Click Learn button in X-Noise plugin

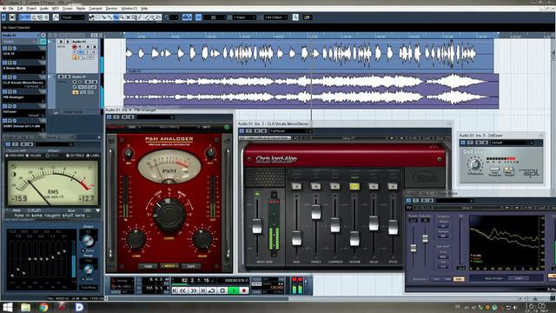click(519, 278)
